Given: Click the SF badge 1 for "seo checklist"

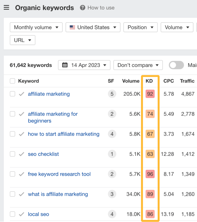Looking at the screenshot, I should 112,154.
